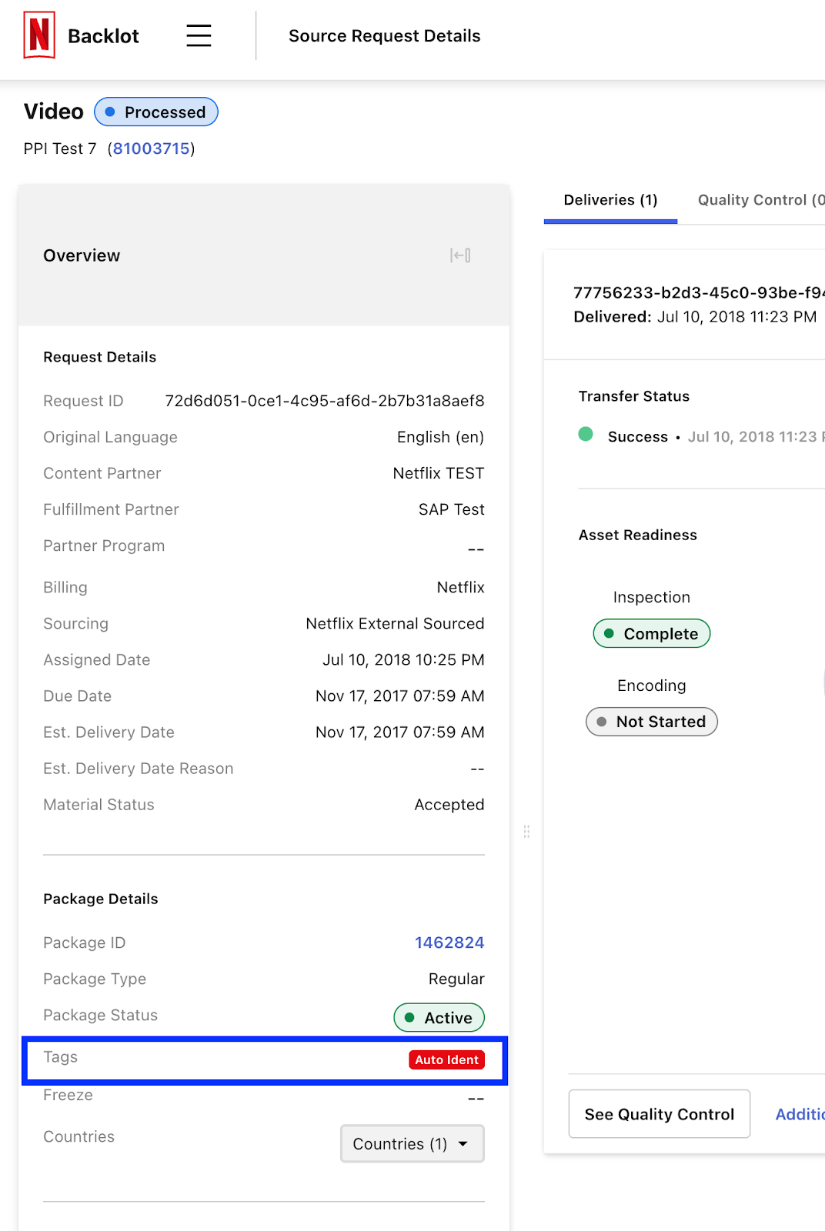The image size is (825, 1231).
Task: Click the Original Language label
Action: click(x=110, y=437)
